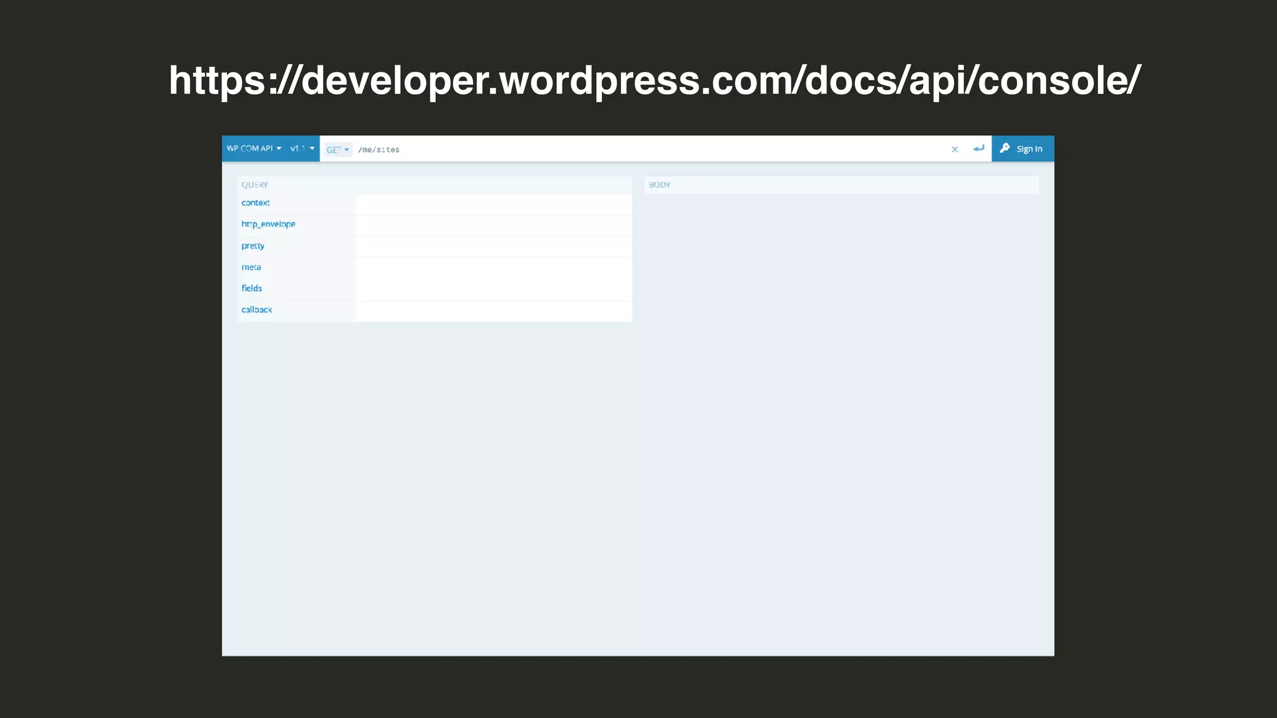Open the WP.COM API dropdown
The height and width of the screenshot is (718, 1277).
pyautogui.click(x=254, y=148)
